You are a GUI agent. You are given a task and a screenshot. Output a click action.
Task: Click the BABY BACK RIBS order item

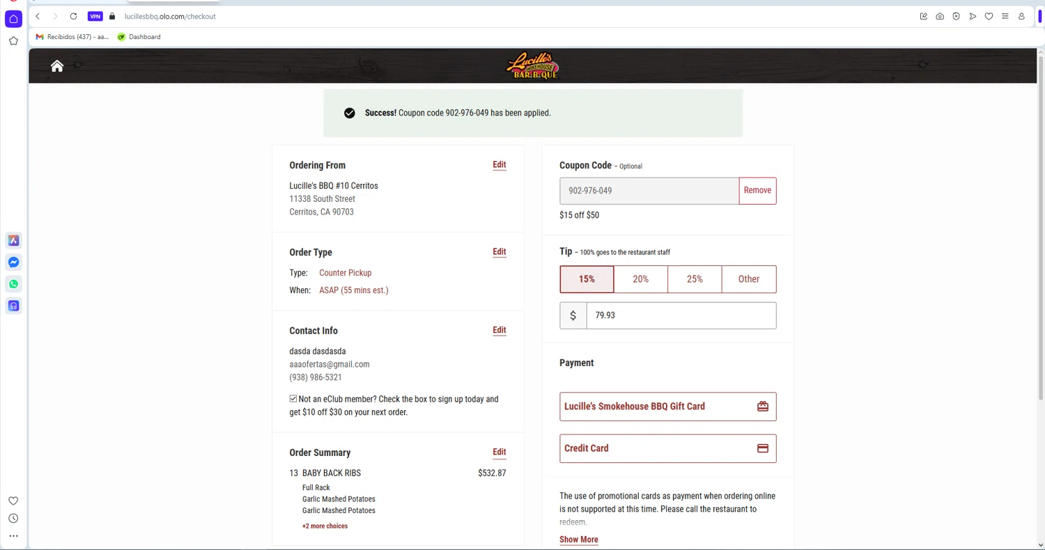click(x=332, y=473)
